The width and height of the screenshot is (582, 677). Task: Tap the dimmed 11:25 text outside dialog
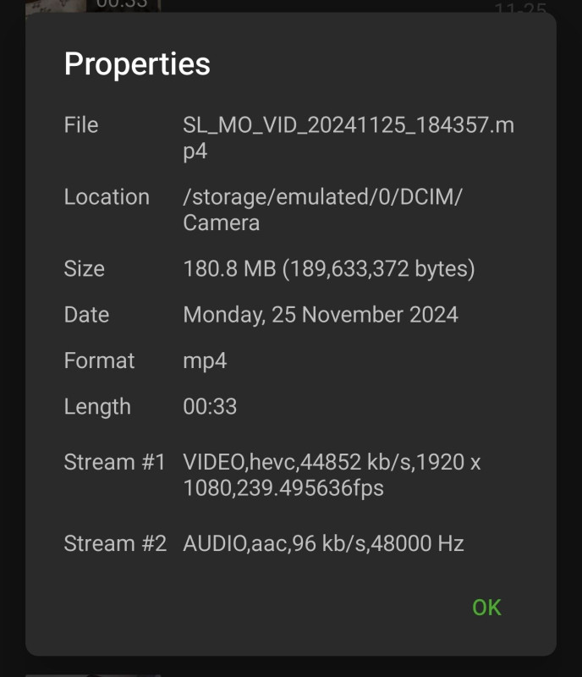(521, 7)
